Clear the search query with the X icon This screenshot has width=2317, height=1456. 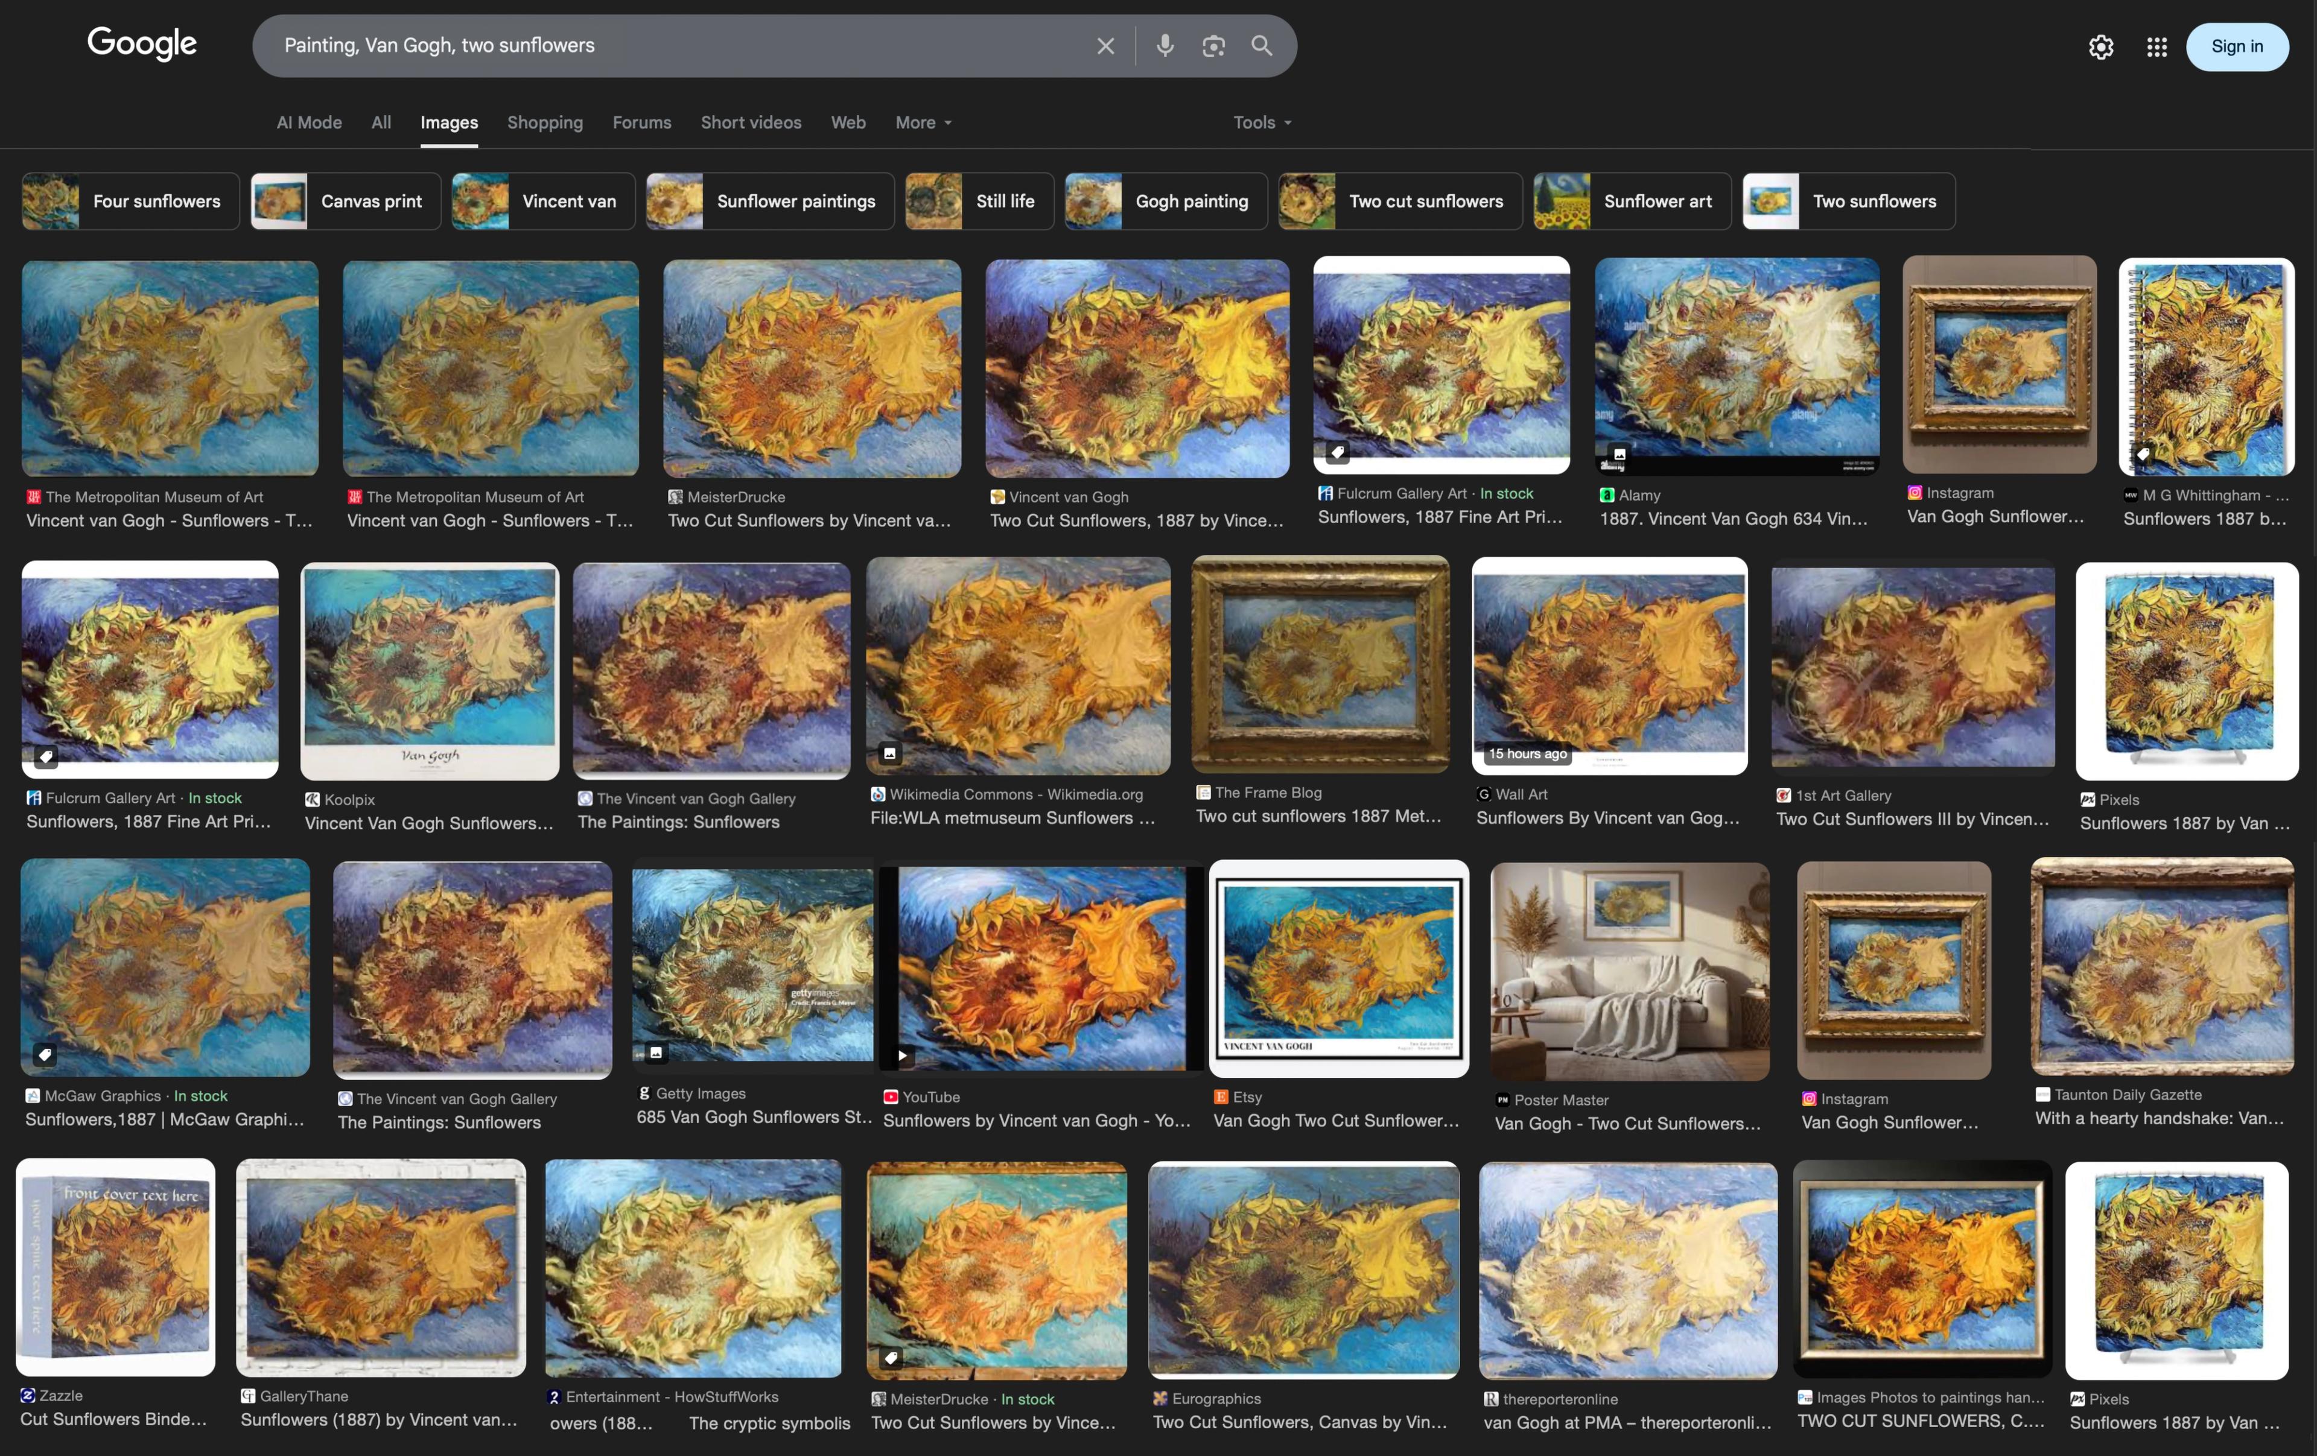point(1105,45)
